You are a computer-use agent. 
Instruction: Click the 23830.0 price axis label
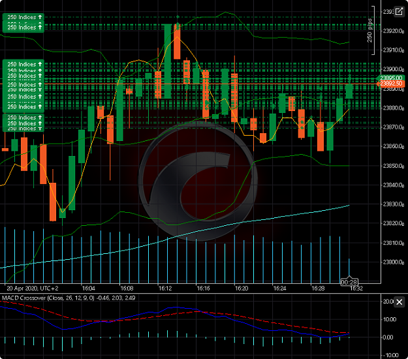pos(394,204)
